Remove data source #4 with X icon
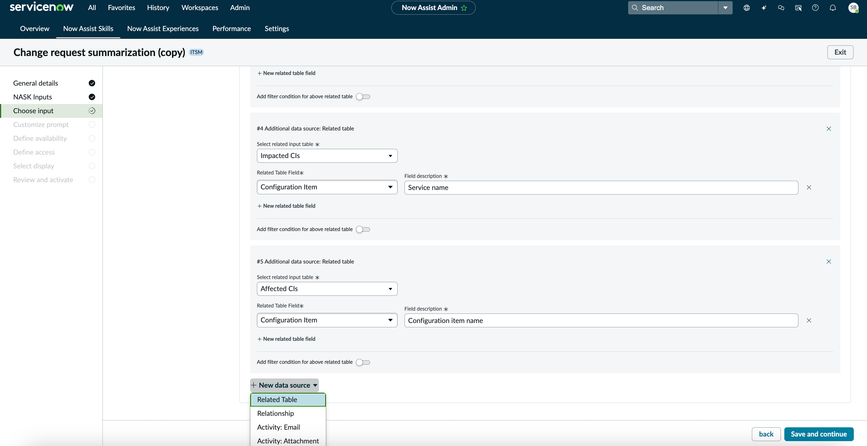867x446 pixels. coord(829,129)
